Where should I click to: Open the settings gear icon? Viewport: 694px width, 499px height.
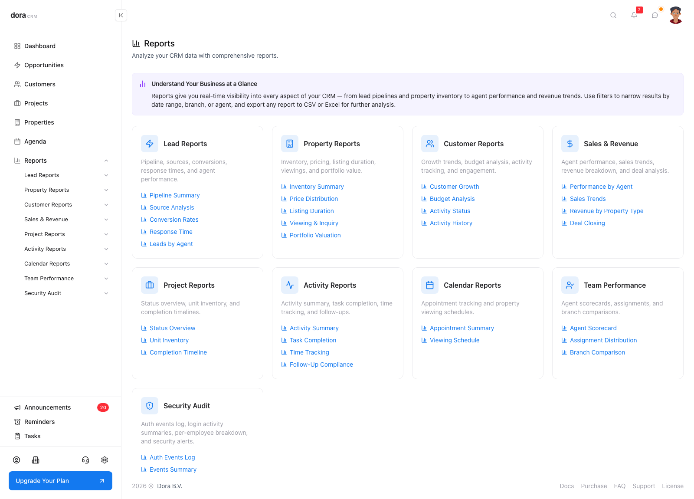[x=105, y=460]
